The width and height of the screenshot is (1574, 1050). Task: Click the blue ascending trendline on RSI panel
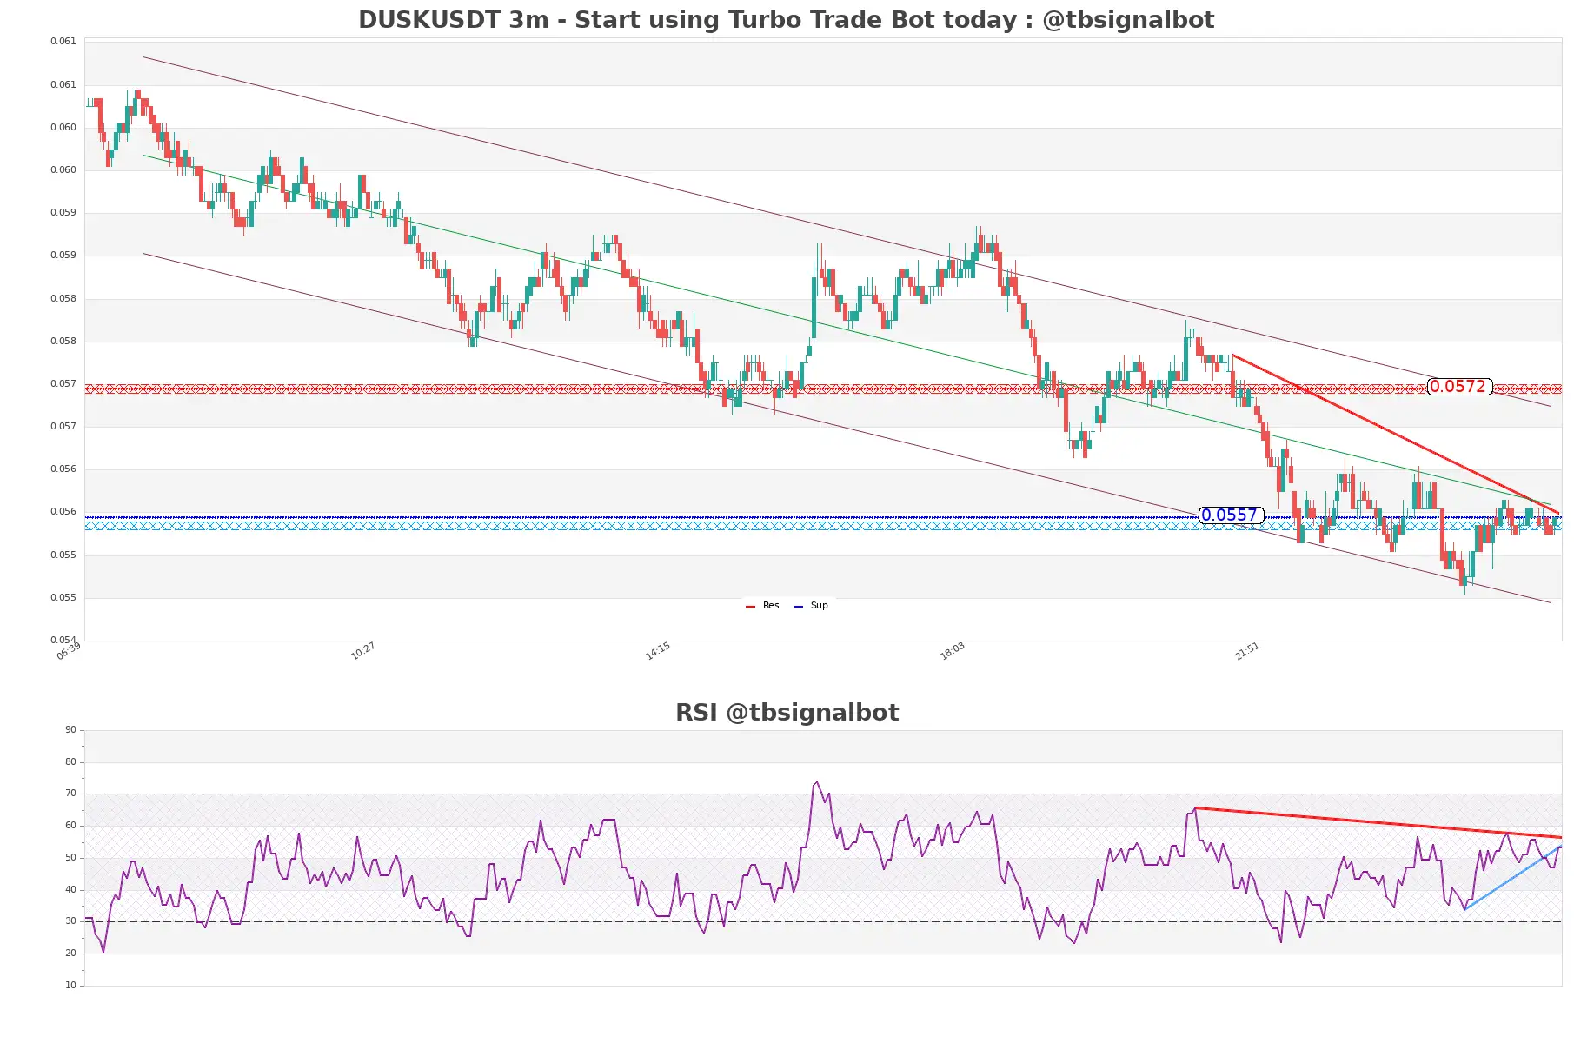[x=1512, y=878]
